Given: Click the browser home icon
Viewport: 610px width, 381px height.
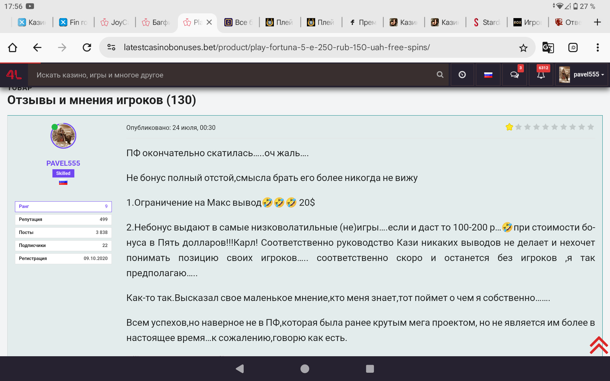Looking at the screenshot, I should click(x=13, y=48).
